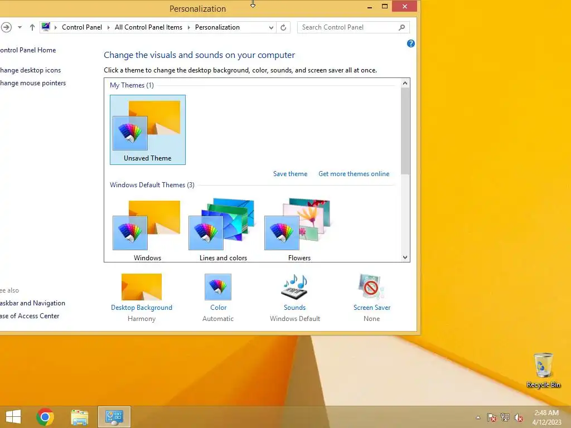Click the themes list scroll down arrow
The height and width of the screenshot is (428, 571).
coord(405,257)
